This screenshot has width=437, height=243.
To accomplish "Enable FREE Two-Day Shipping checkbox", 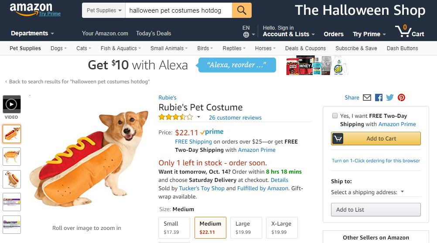I will [x=335, y=116].
